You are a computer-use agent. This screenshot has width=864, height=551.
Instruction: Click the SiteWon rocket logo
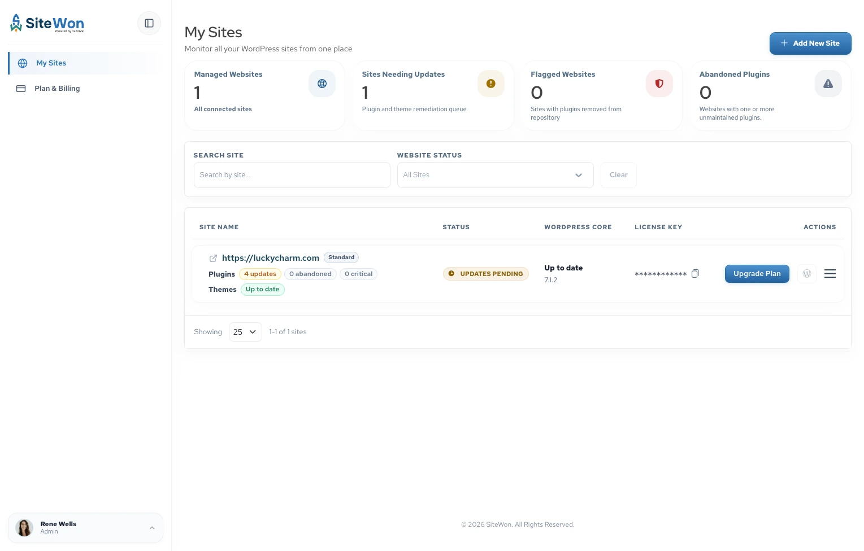click(x=47, y=23)
